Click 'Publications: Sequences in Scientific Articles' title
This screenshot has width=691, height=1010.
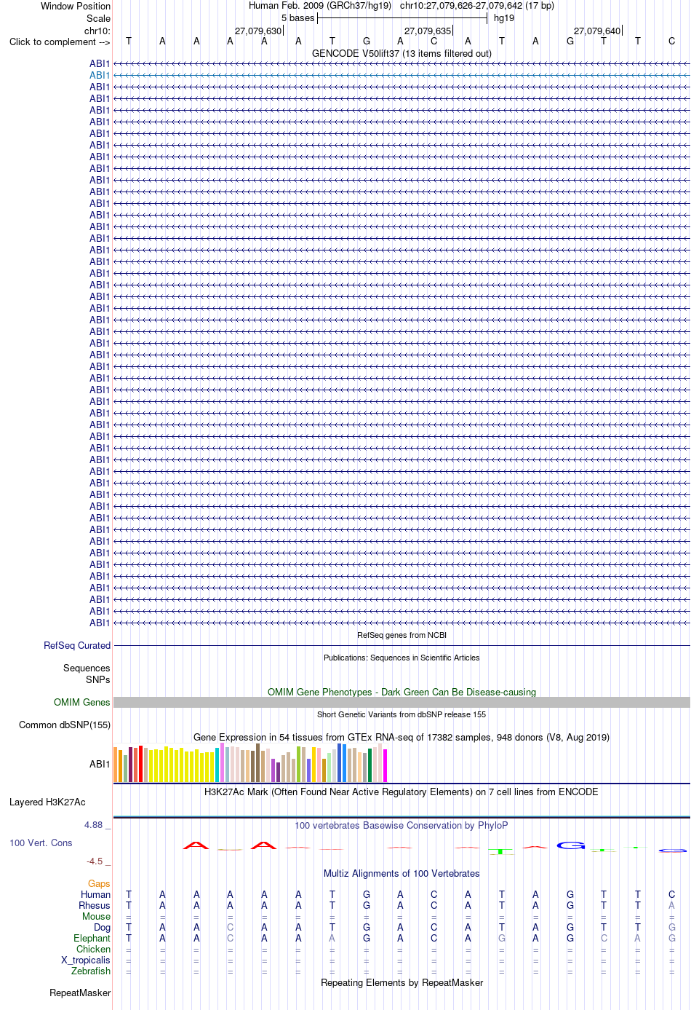(402, 658)
